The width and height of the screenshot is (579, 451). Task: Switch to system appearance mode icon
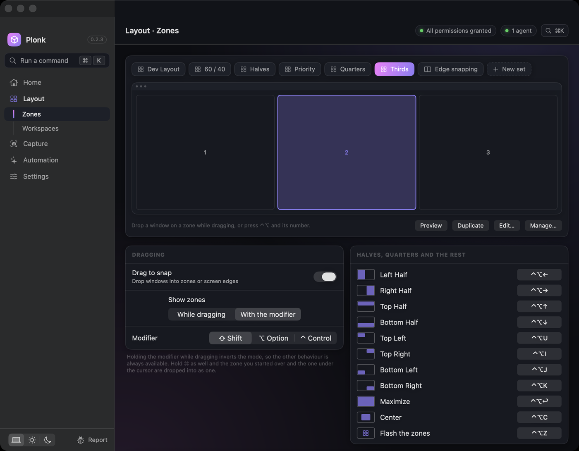[x=16, y=440]
